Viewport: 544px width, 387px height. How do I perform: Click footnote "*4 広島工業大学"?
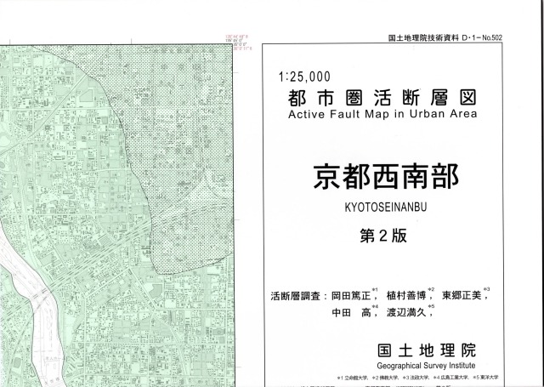click(450, 378)
